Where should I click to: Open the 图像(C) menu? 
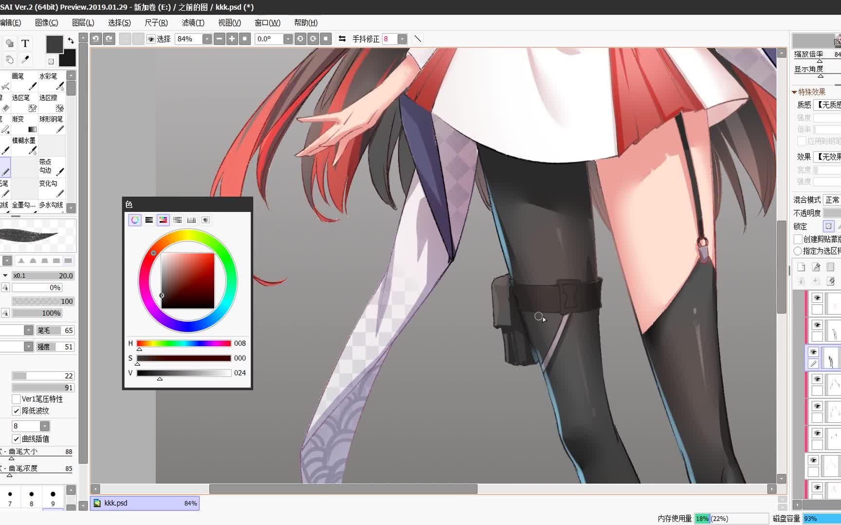pyautogui.click(x=47, y=23)
